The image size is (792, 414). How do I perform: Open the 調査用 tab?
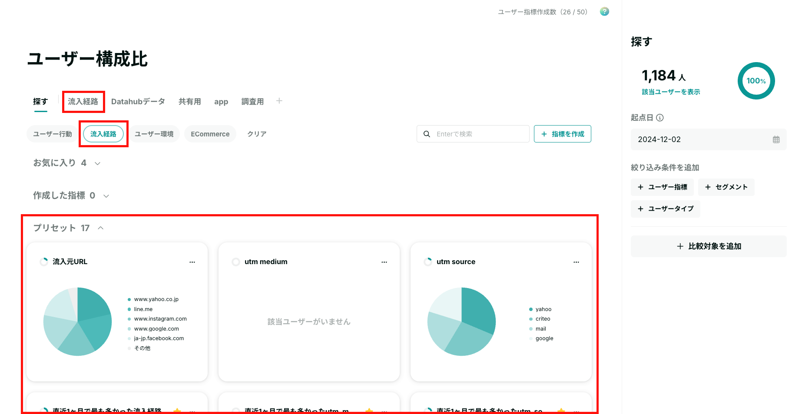pos(252,101)
